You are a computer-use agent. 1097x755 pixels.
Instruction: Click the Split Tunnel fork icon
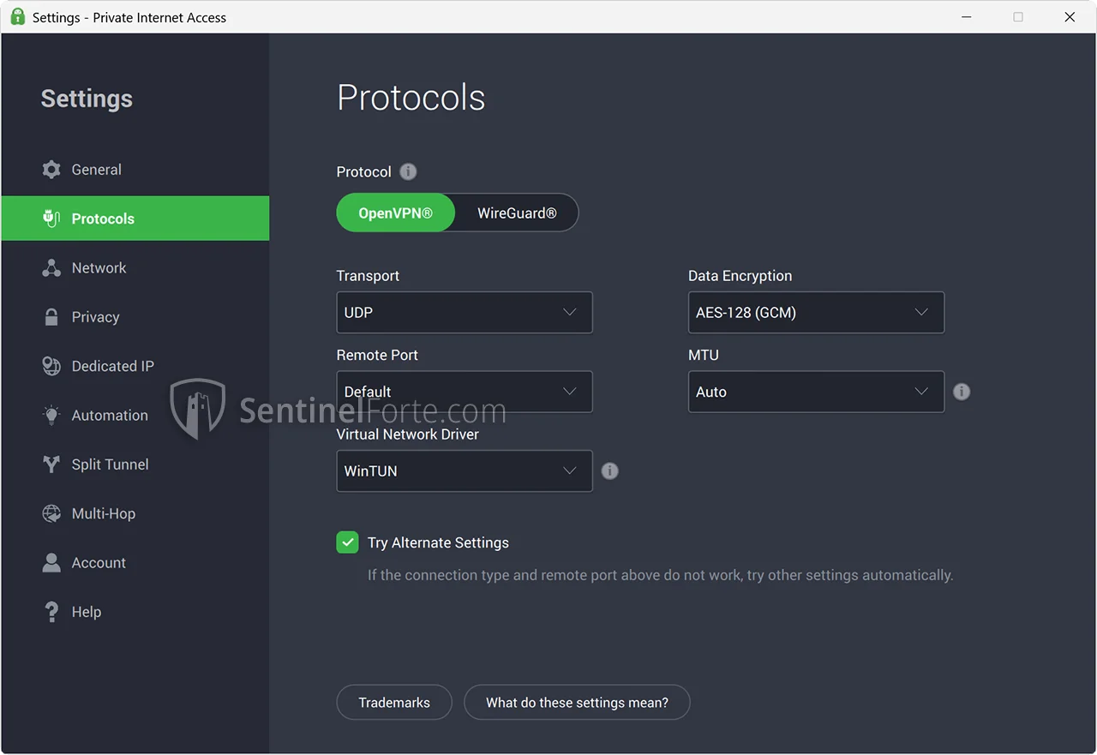pyautogui.click(x=51, y=464)
